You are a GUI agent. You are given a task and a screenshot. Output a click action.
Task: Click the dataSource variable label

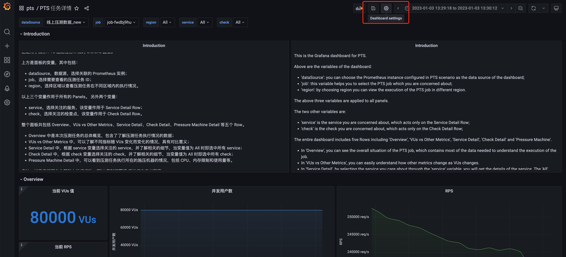[x=31, y=22]
